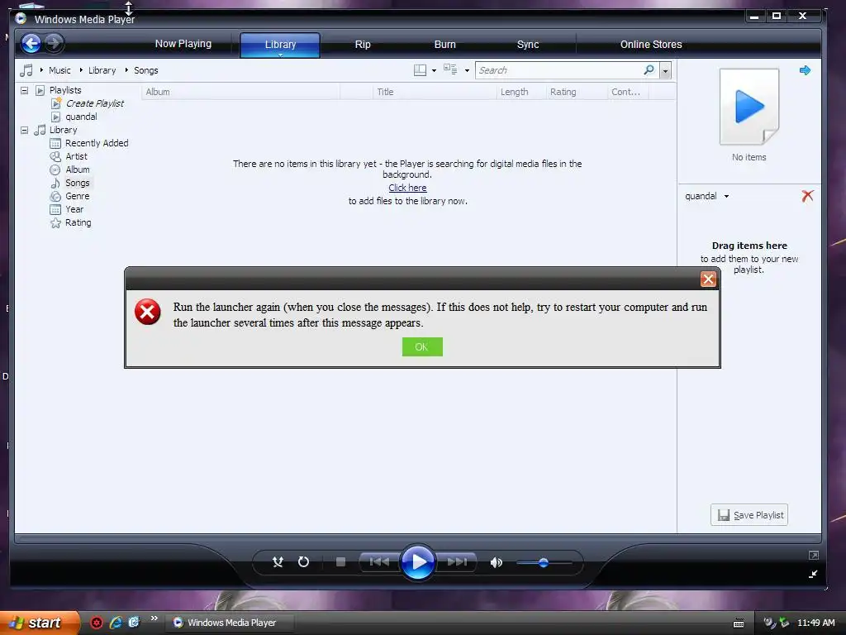Switch to the Rip tab
846x635 pixels.
coord(363,45)
